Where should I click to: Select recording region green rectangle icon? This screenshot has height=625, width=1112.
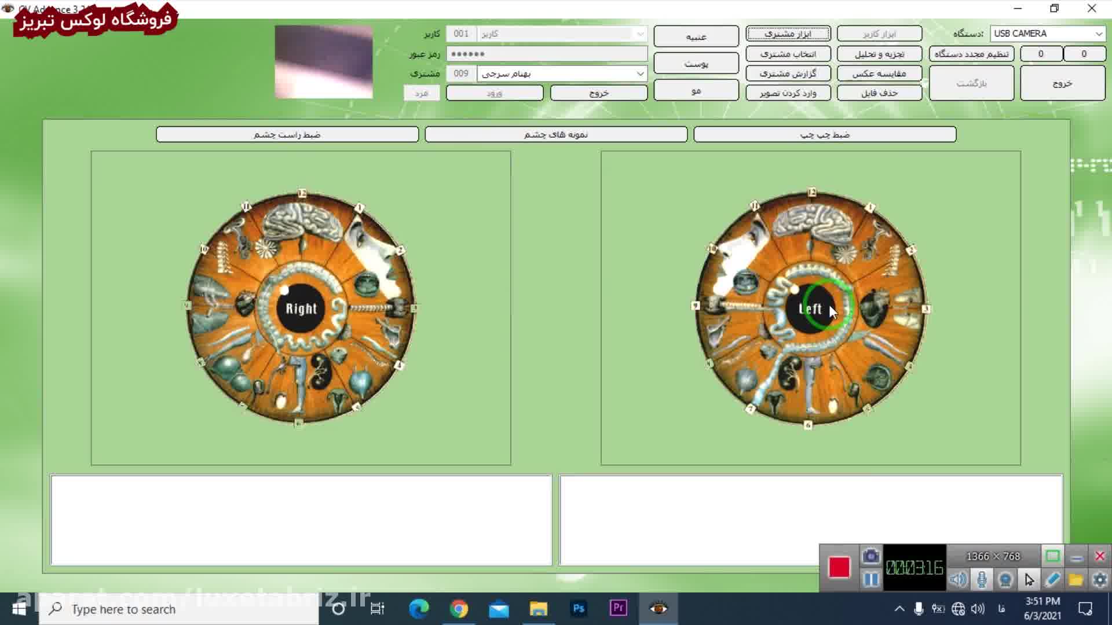tap(1052, 556)
